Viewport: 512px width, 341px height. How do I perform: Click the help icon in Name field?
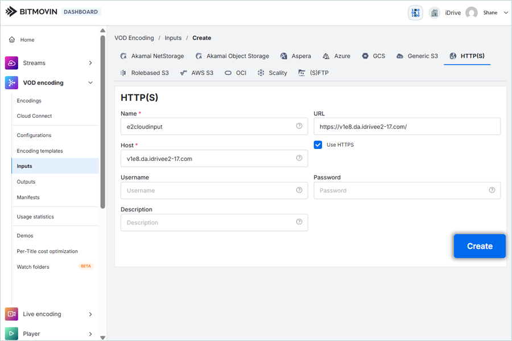coord(299,126)
